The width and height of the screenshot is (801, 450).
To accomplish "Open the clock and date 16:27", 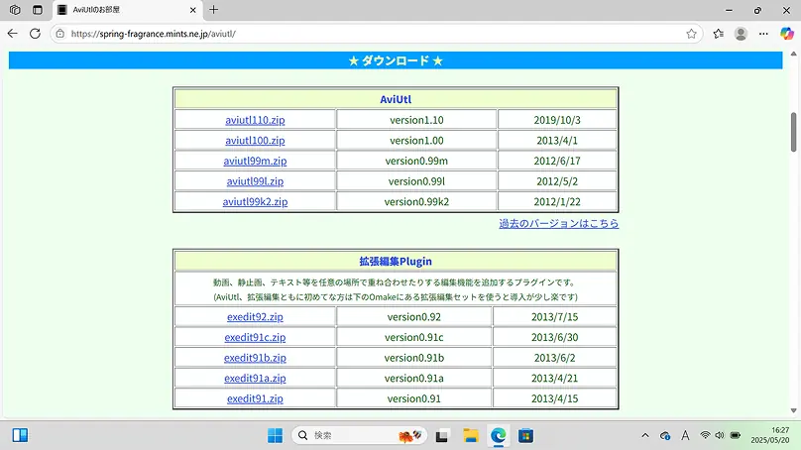I will (x=770, y=435).
